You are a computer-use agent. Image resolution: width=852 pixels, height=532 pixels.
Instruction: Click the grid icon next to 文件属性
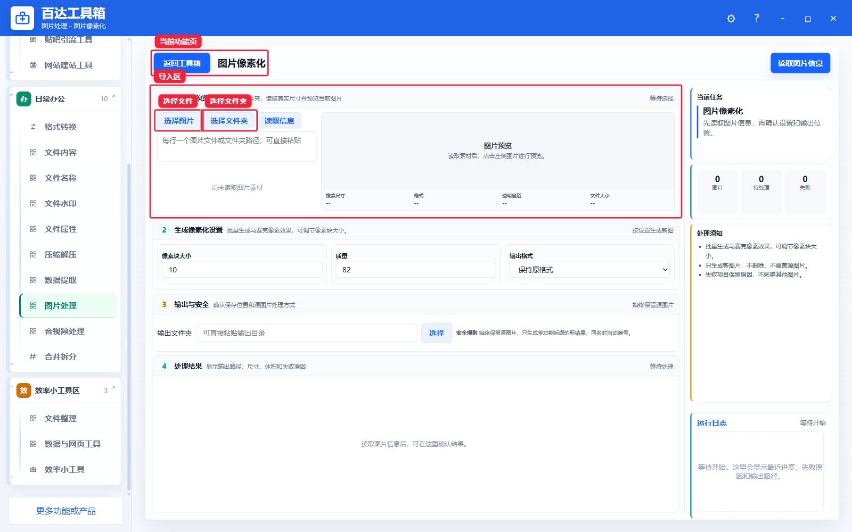[x=33, y=229]
